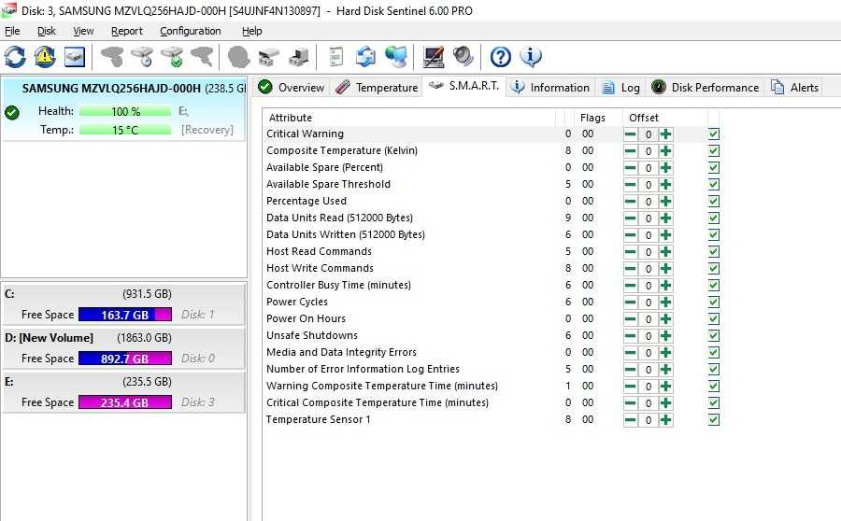The image size is (841, 521).
Task: Increase offset for Critical Warning with plus
Action: 665,134
